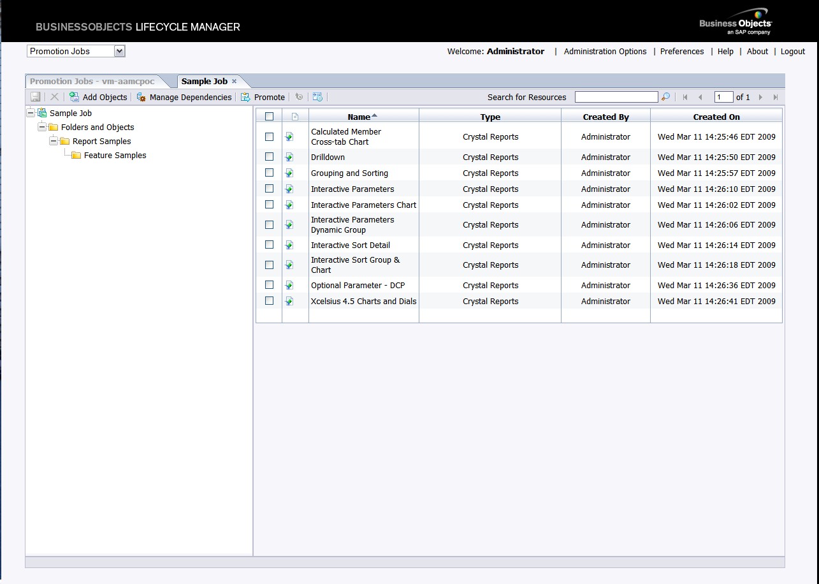Viewport: 819px width, 584px height.
Task: Check the box for Interactive Sort Detail
Action: pyautogui.click(x=269, y=244)
